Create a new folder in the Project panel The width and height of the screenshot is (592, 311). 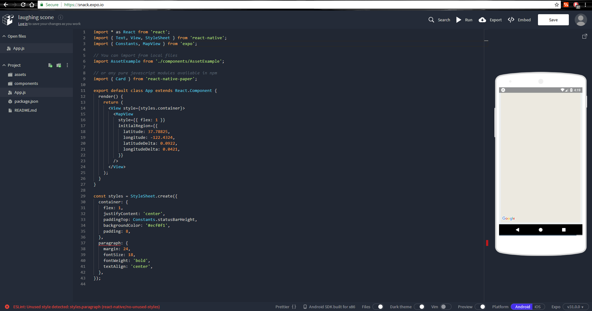click(x=59, y=65)
